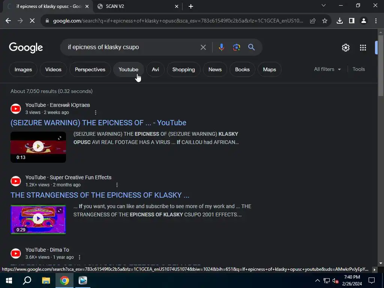This screenshot has width=384, height=288.
Task: Expand the All filters dropdown
Action: pyautogui.click(x=327, y=69)
